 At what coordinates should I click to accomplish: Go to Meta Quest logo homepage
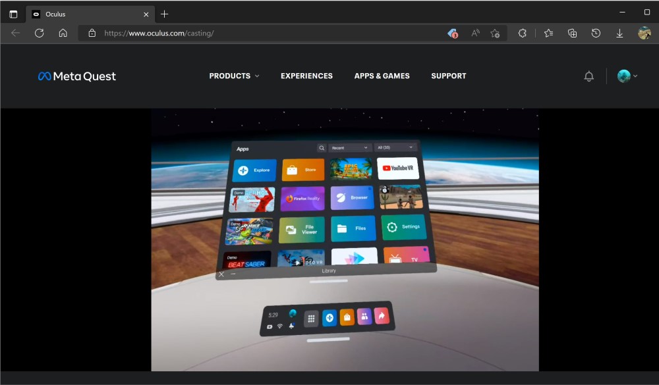pos(77,76)
